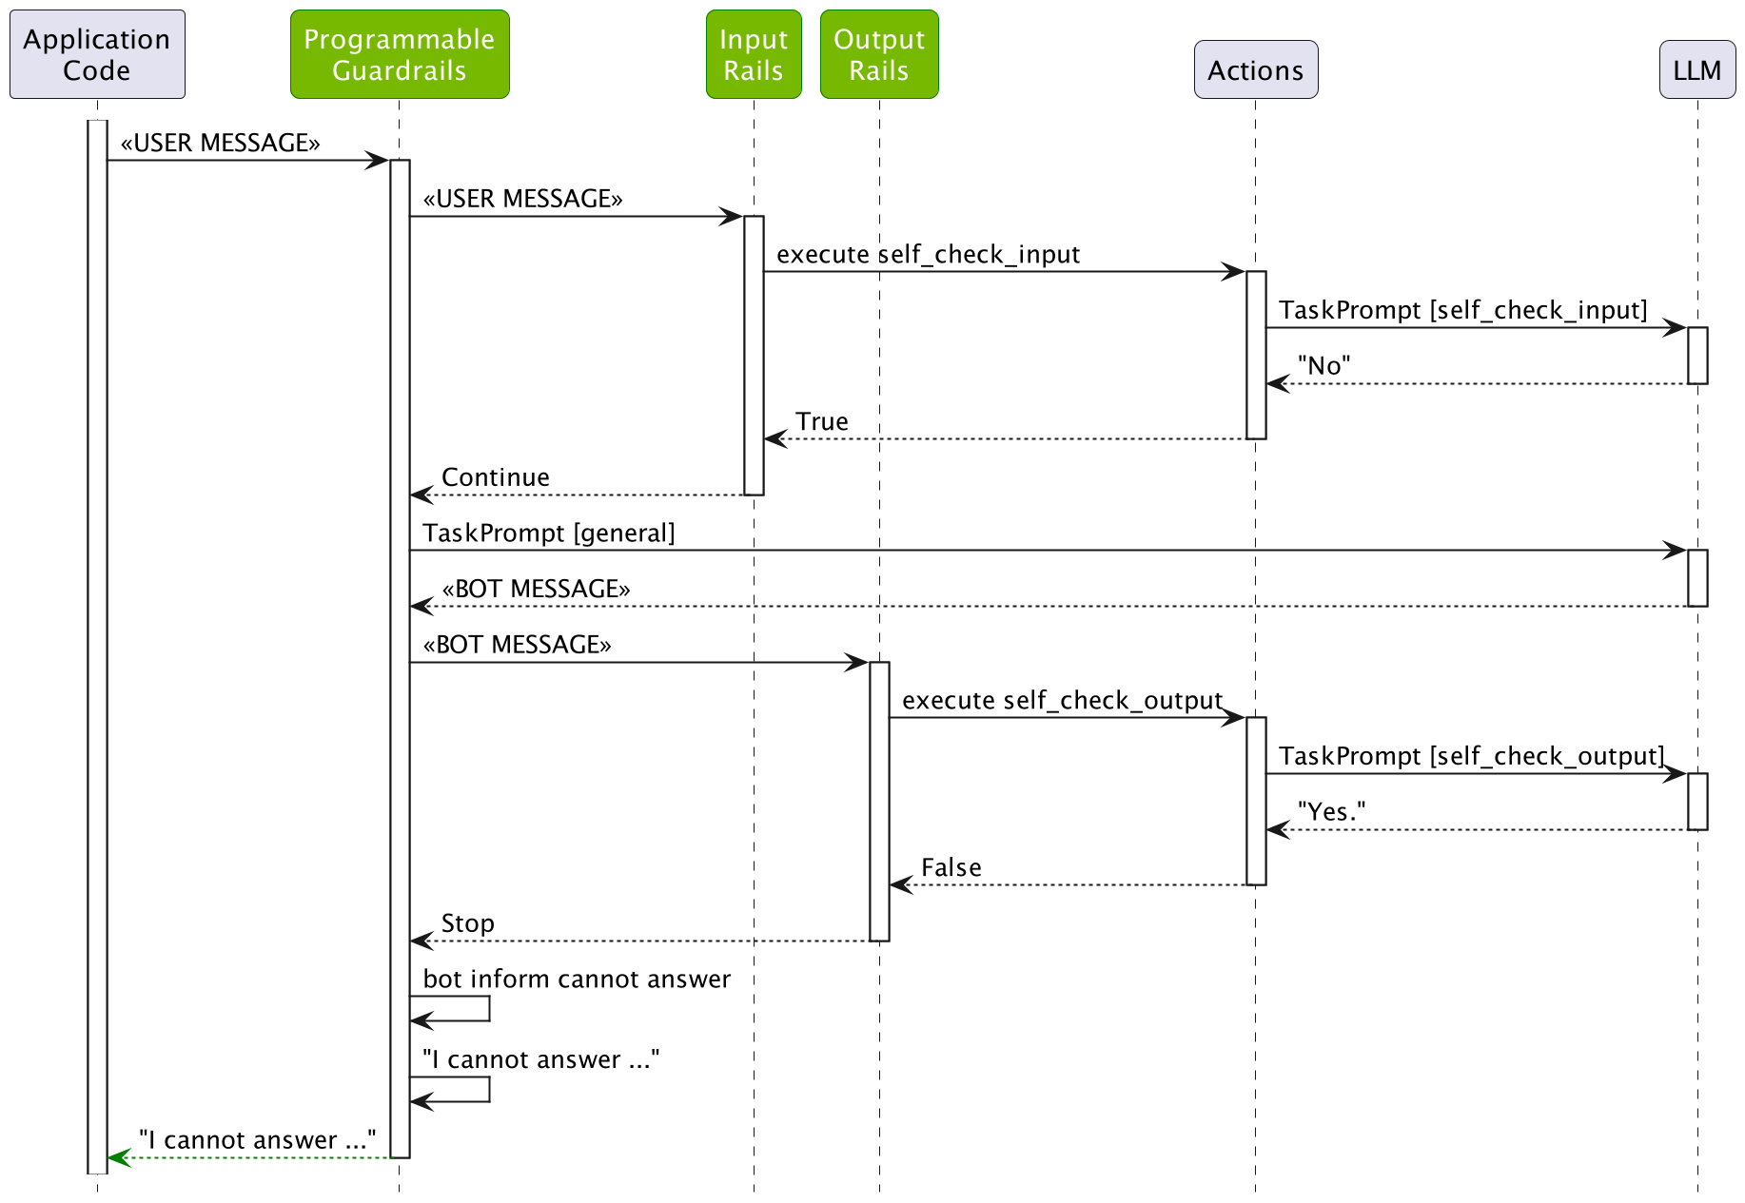Click the Application Code participant box
The width and height of the screenshot is (1745, 1203).
click(x=96, y=54)
